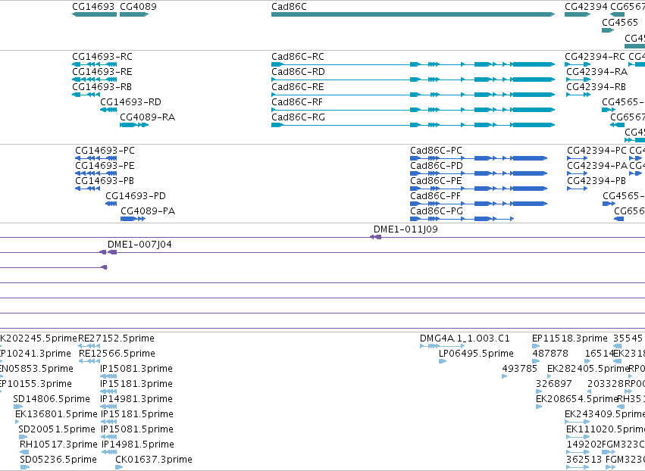
Task: Click the CG42394 gene label
Action: click(586, 7)
